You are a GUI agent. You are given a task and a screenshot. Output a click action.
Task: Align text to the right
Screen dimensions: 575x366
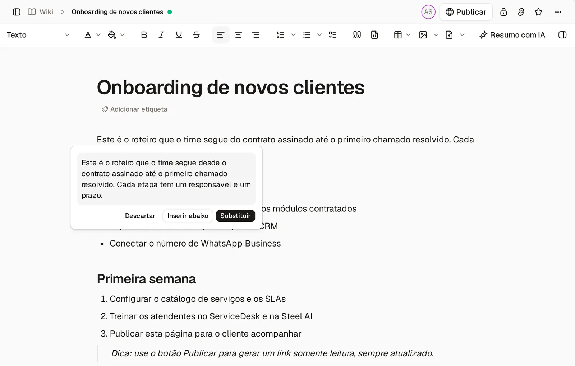pos(256,35)
